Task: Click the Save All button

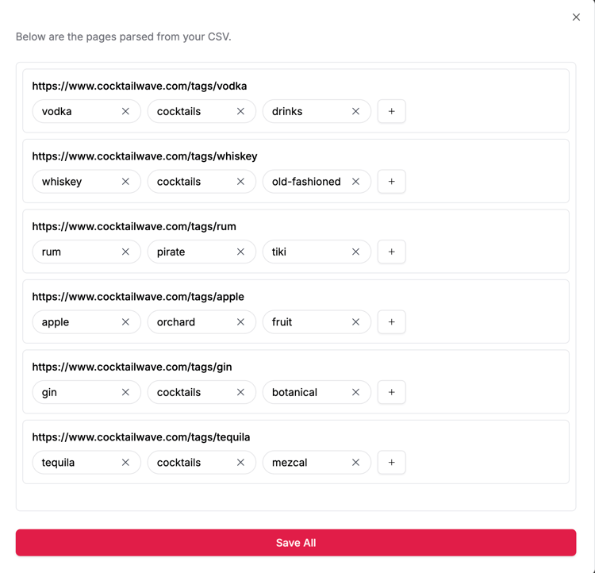Action: (296, 543)
